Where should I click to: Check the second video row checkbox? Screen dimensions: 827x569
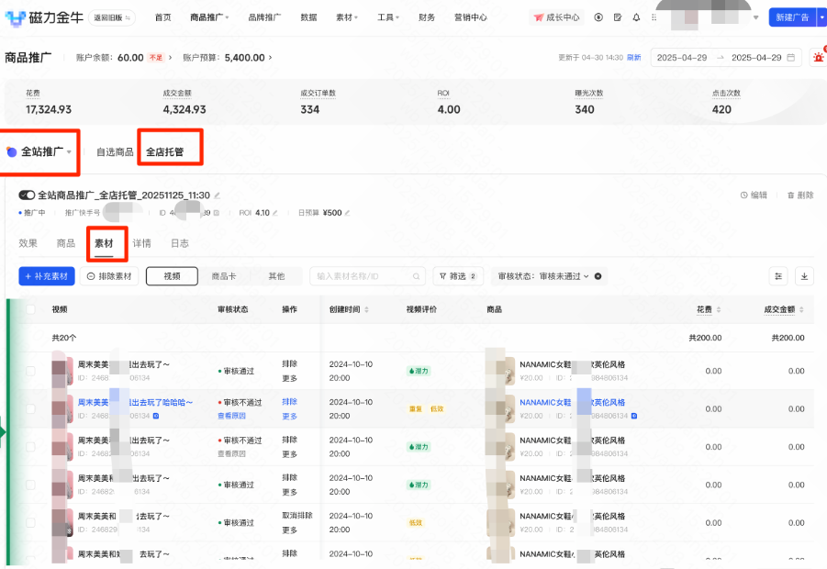point(30,408)
